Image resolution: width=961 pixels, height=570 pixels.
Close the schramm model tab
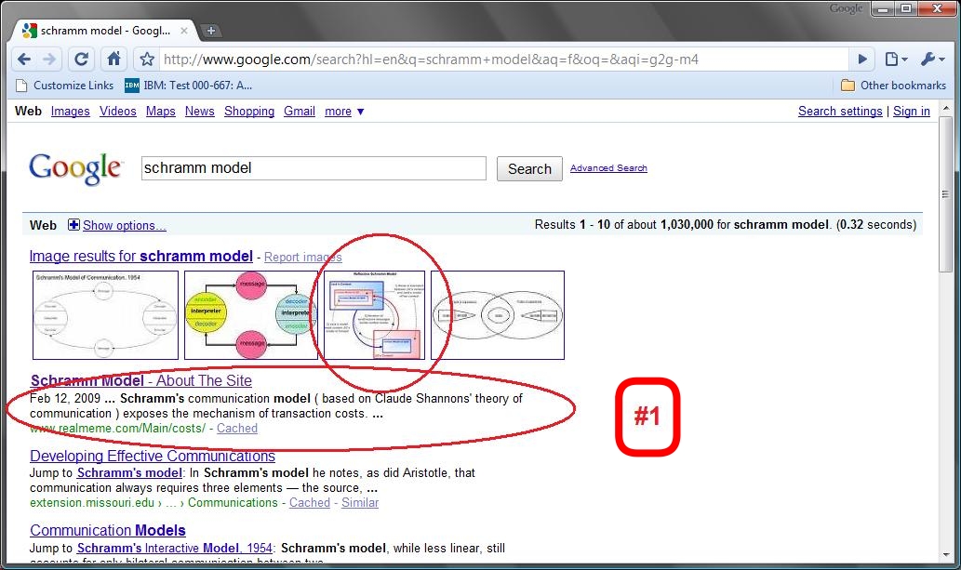pyautogui.click(x=184, y=30)
